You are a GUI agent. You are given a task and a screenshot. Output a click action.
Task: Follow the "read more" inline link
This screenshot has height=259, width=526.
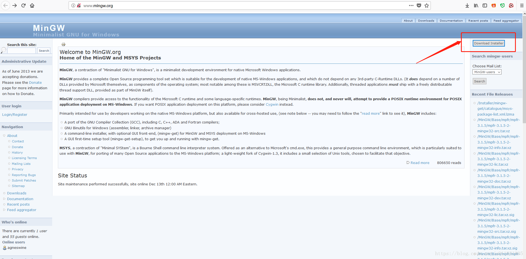(x=371, y=114)
